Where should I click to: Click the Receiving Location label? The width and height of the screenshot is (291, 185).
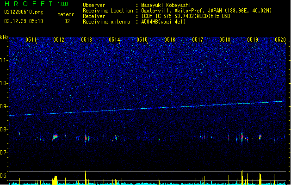click(108, 11)
